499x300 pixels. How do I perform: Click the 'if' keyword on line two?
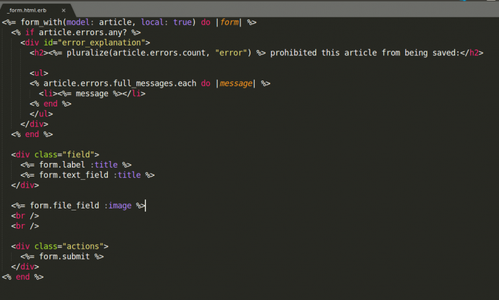(x=30, y=32)
